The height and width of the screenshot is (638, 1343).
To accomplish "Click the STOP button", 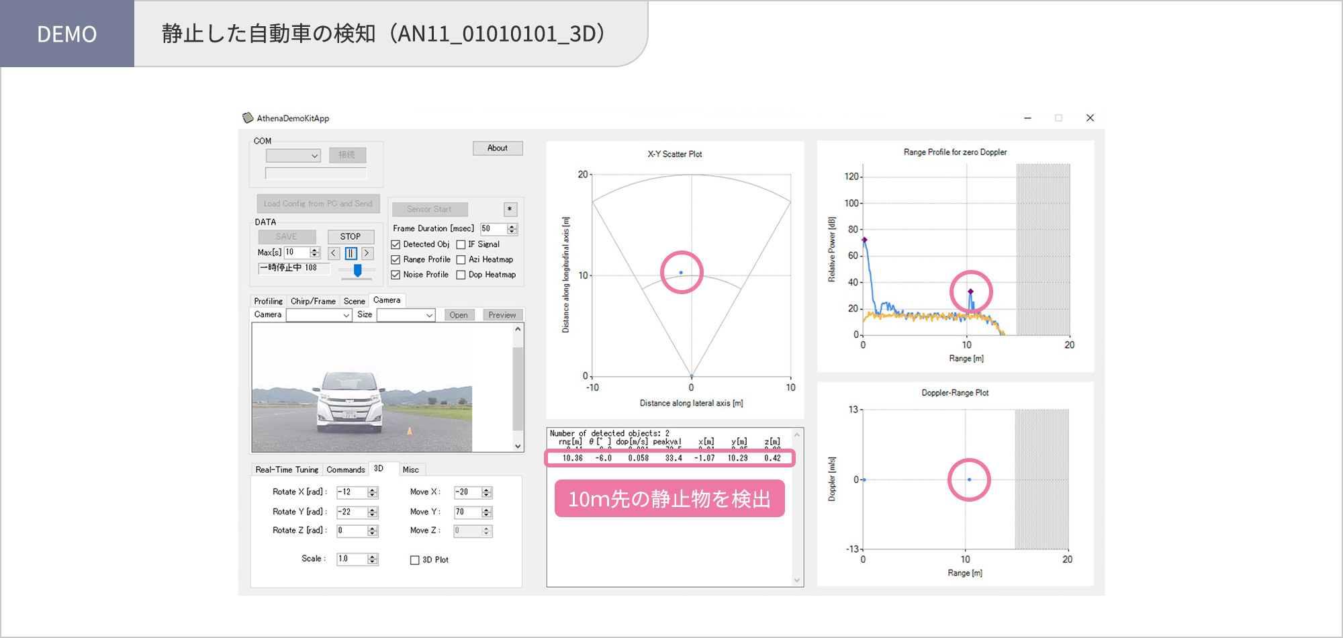I will [351, 237].
